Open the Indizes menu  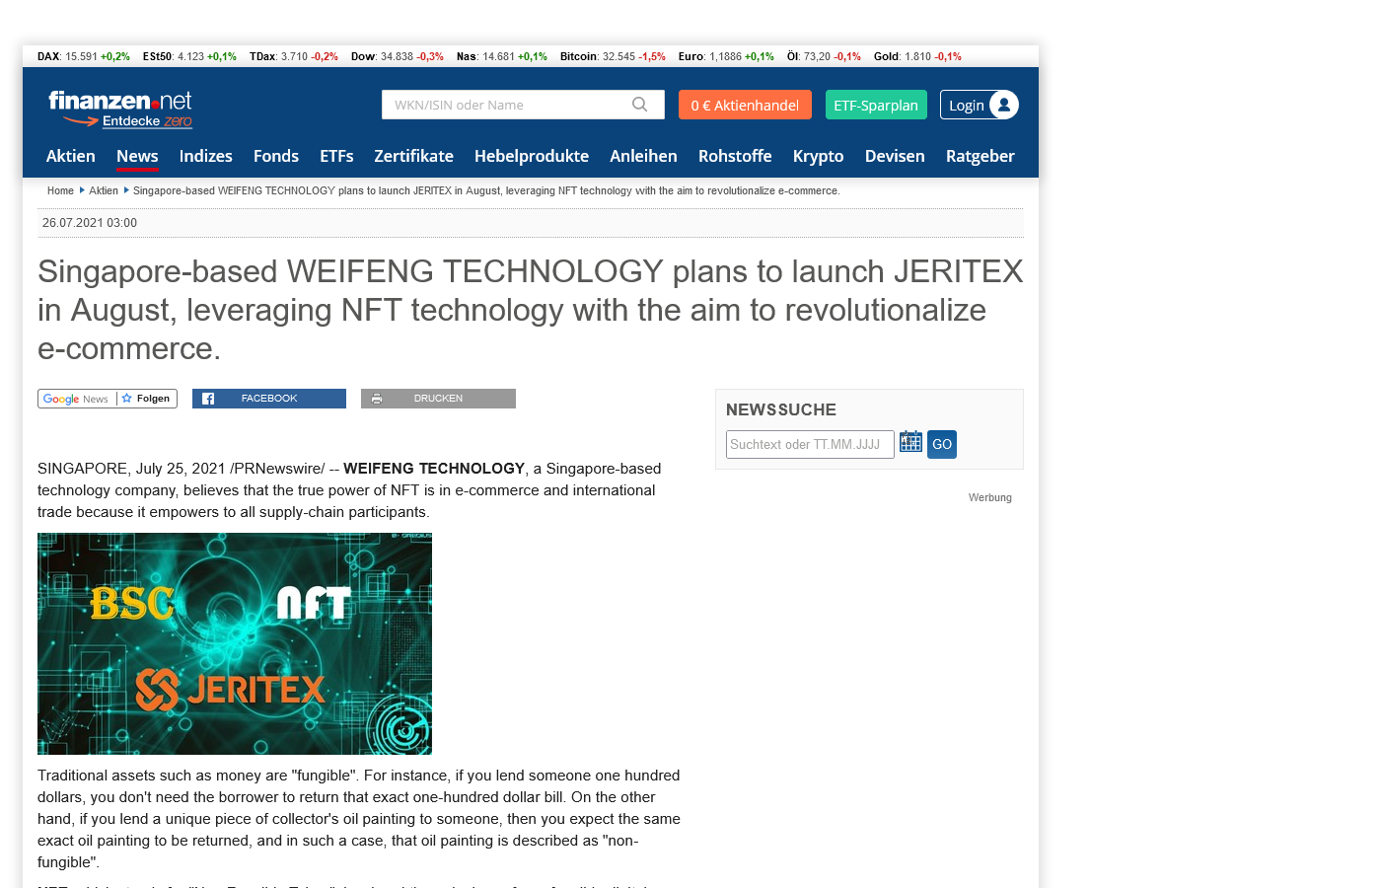point(206,156)
